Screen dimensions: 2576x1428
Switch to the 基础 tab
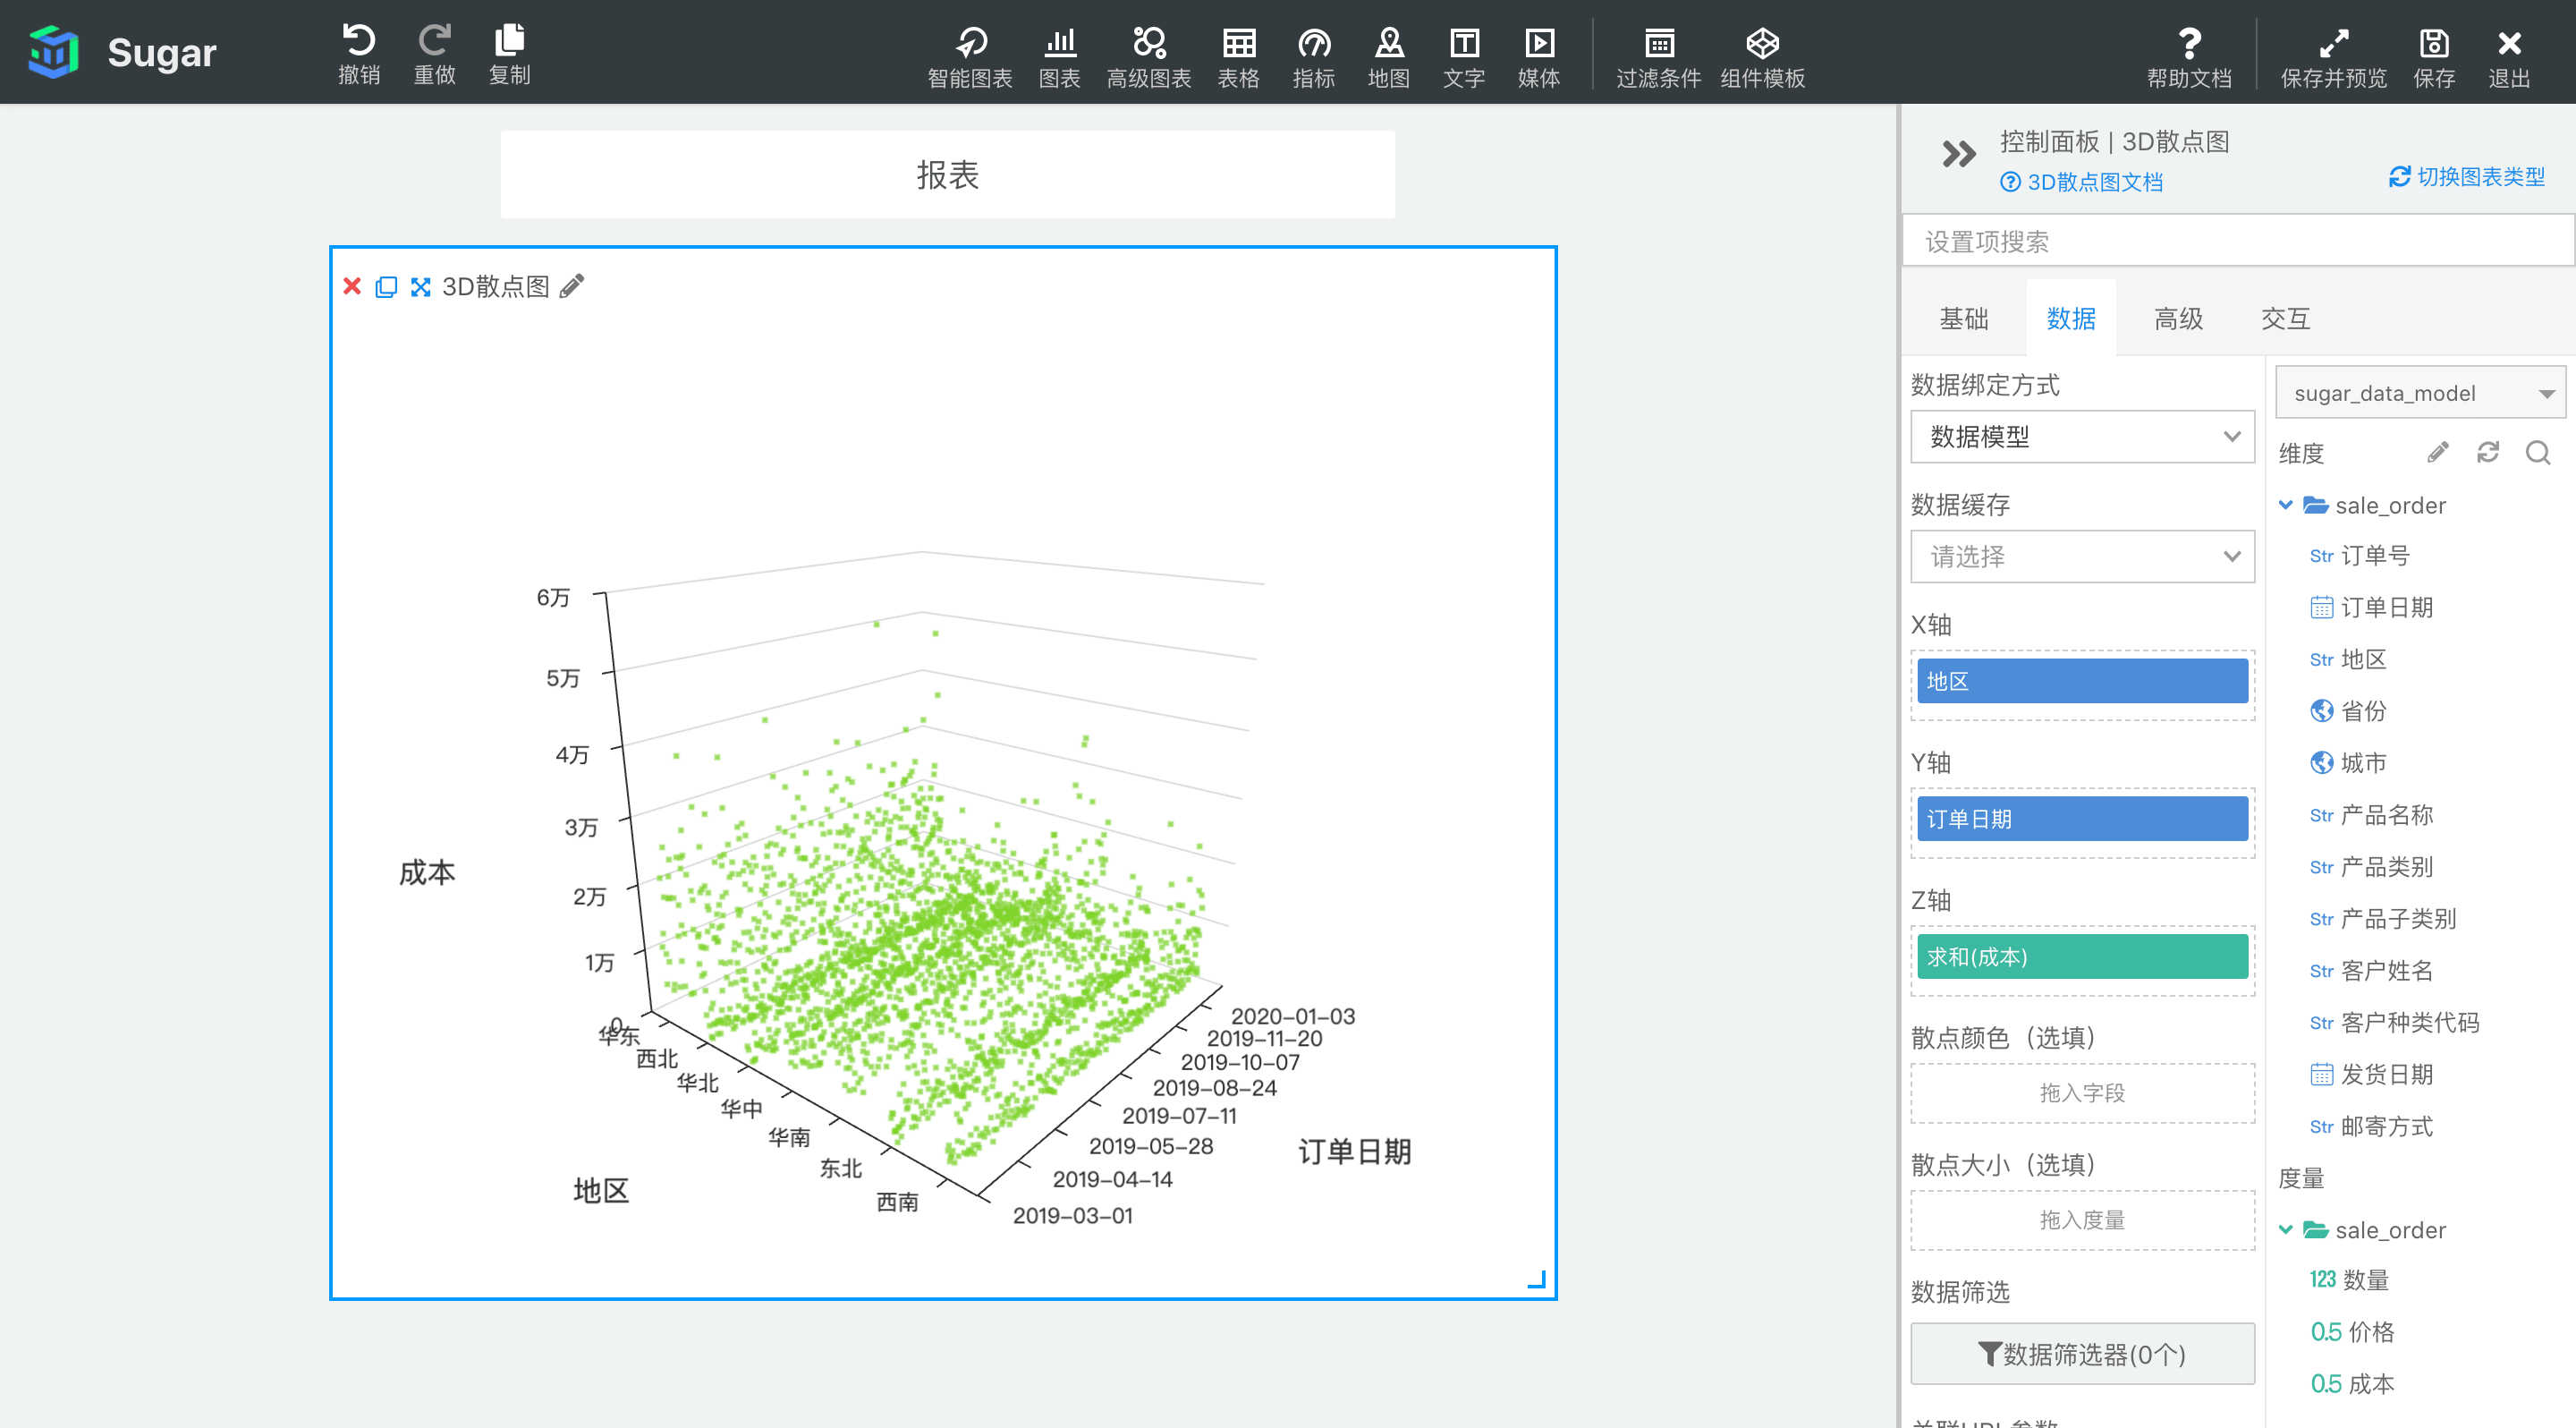click(1964, 319)
